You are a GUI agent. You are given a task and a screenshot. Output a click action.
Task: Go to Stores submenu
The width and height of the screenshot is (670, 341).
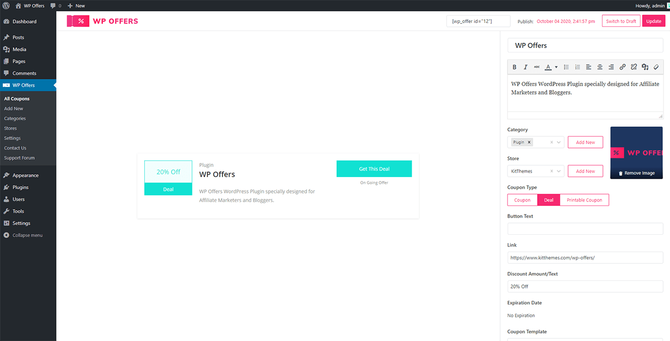pyautogui.click(x=11, y=128)
